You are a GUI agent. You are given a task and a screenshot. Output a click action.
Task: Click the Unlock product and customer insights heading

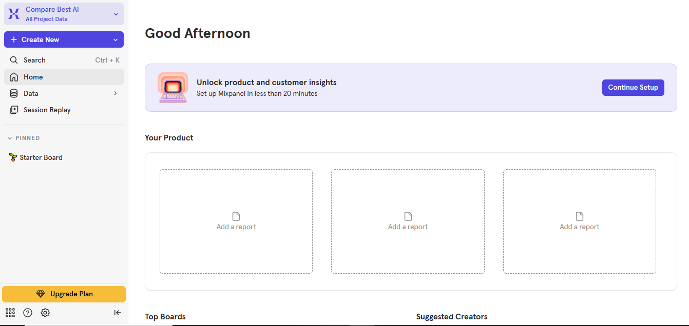(x=266, y=82)
